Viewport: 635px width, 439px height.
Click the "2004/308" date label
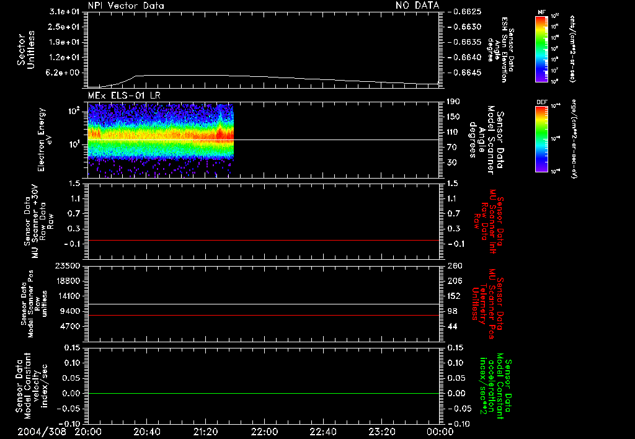42,432
